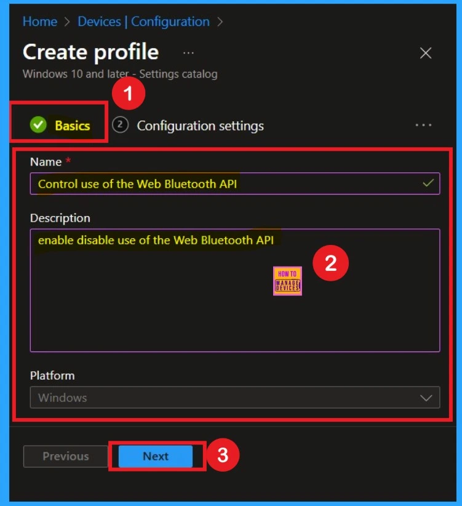Click the Previous button
The width and height of the screenshot is (462, 506).
click(65, 456)
